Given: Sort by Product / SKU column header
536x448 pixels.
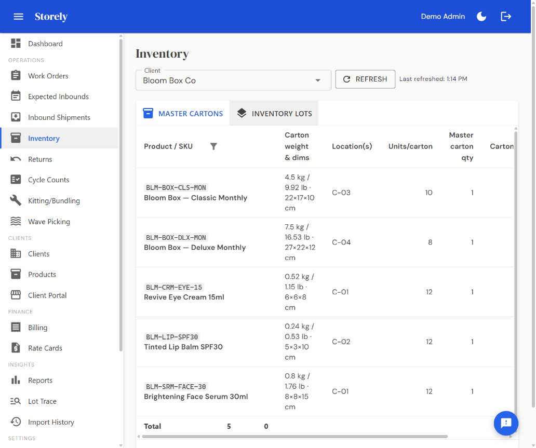Looking at the screenshot, I should tap(168, 146).
